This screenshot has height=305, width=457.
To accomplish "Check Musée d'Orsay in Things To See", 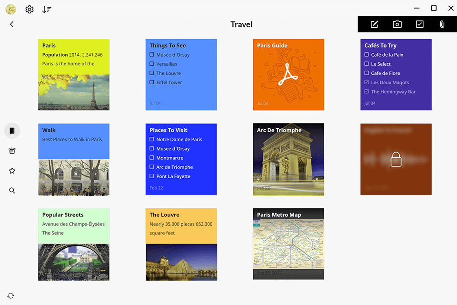I will pos(151,55).
